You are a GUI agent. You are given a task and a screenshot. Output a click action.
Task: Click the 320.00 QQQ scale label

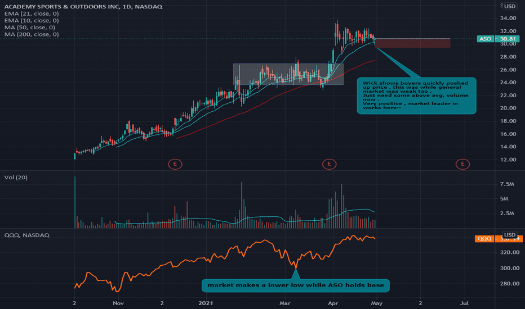pos(510,253)
